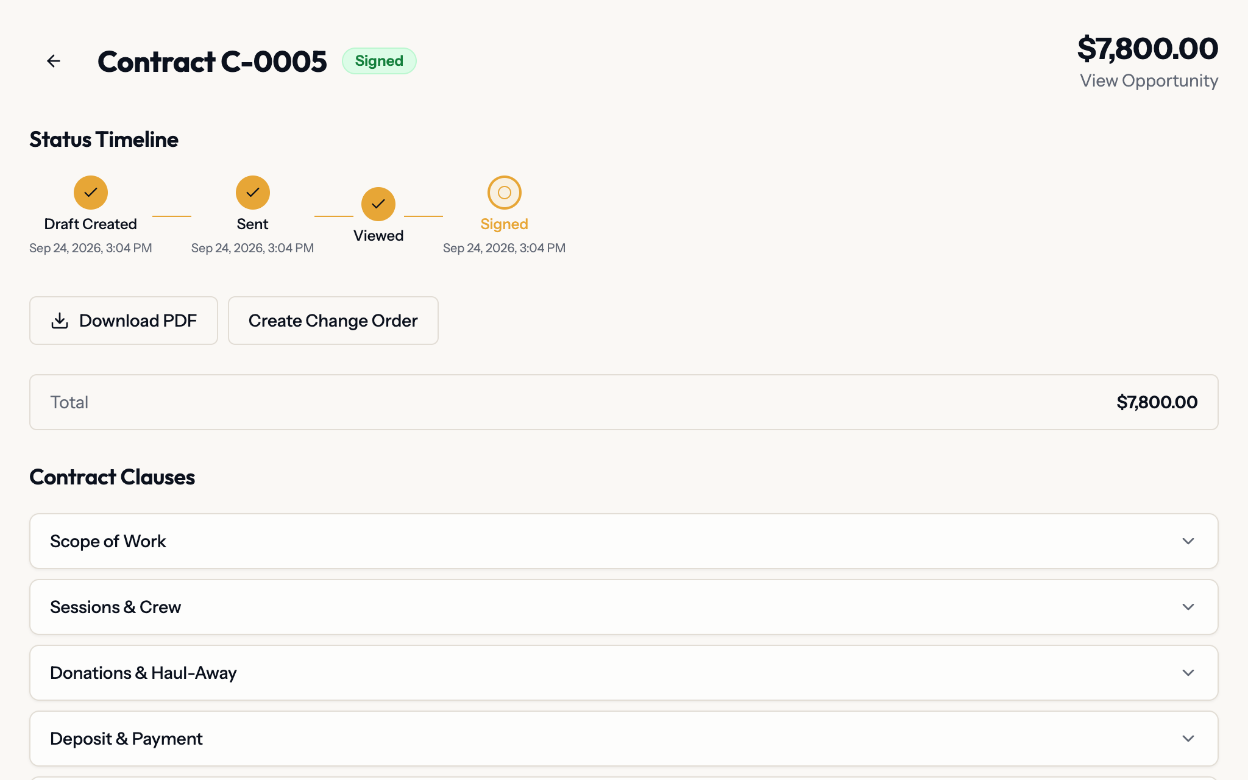
Task: Click timestamp under Draft Created
Action: click(x=91, y=248)
